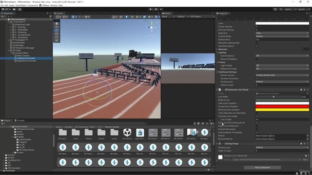Lock the Inspector with the padlock icon
312x175 pixels.
point(307,13)
